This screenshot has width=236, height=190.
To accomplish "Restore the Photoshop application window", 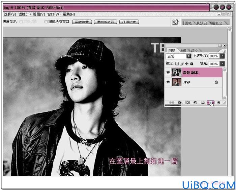I will click(222, 7).
